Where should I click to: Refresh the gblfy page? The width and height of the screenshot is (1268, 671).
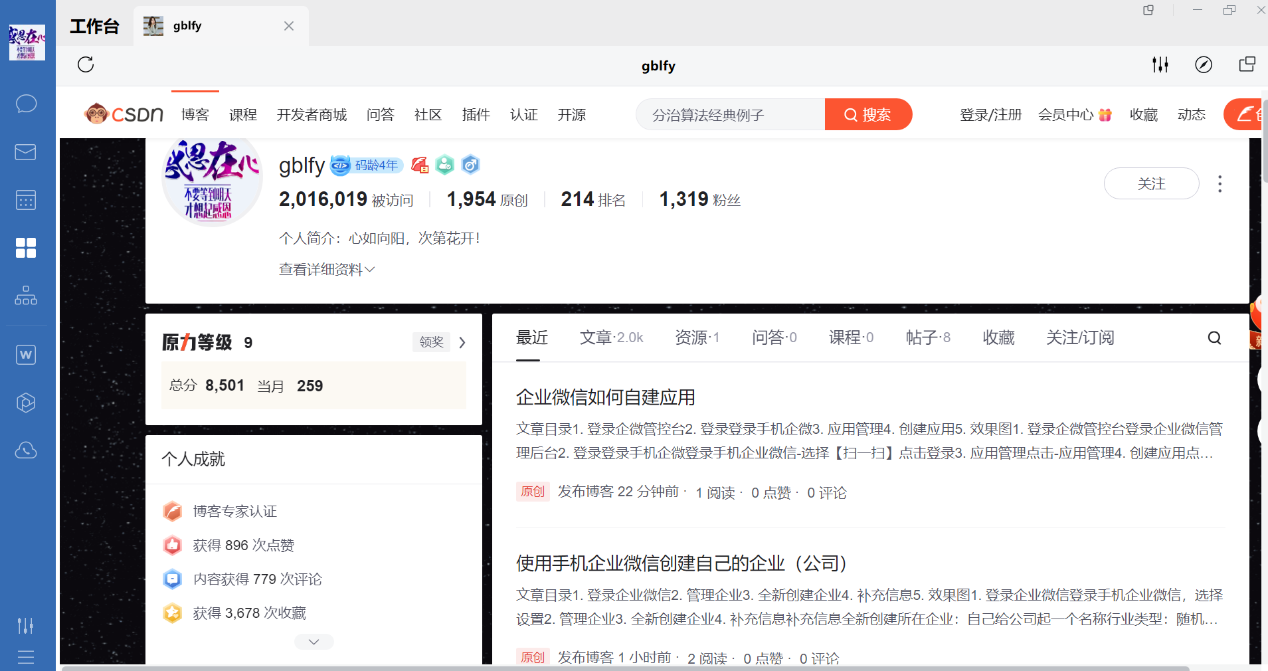[86, 65]
